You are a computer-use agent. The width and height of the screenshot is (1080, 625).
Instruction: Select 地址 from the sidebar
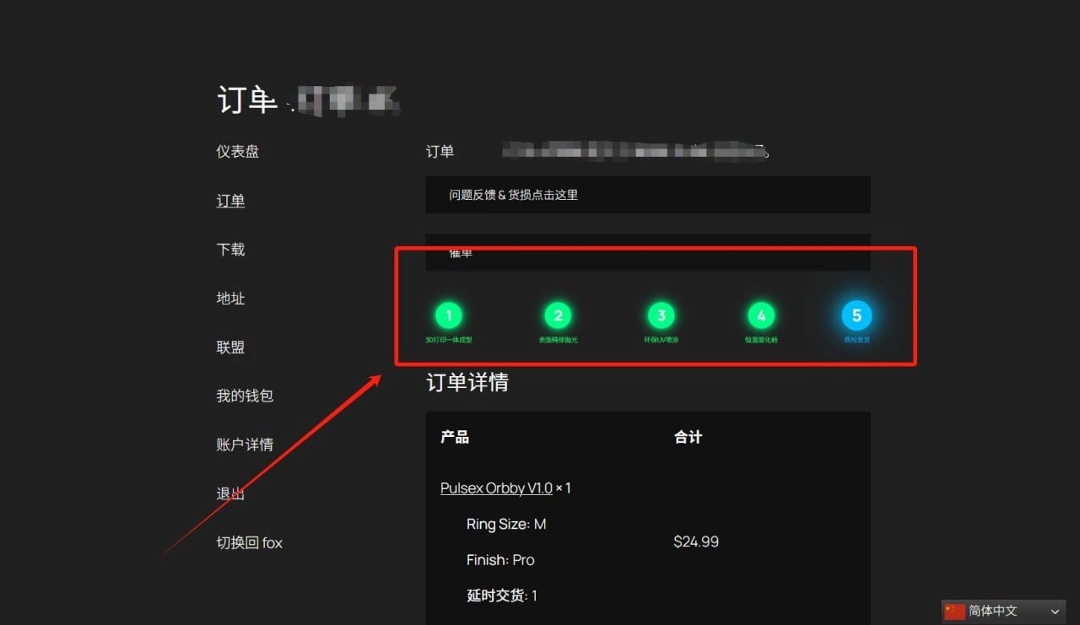[x=230, y=299]
